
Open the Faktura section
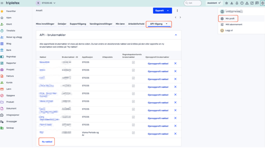tap(10, 76)
